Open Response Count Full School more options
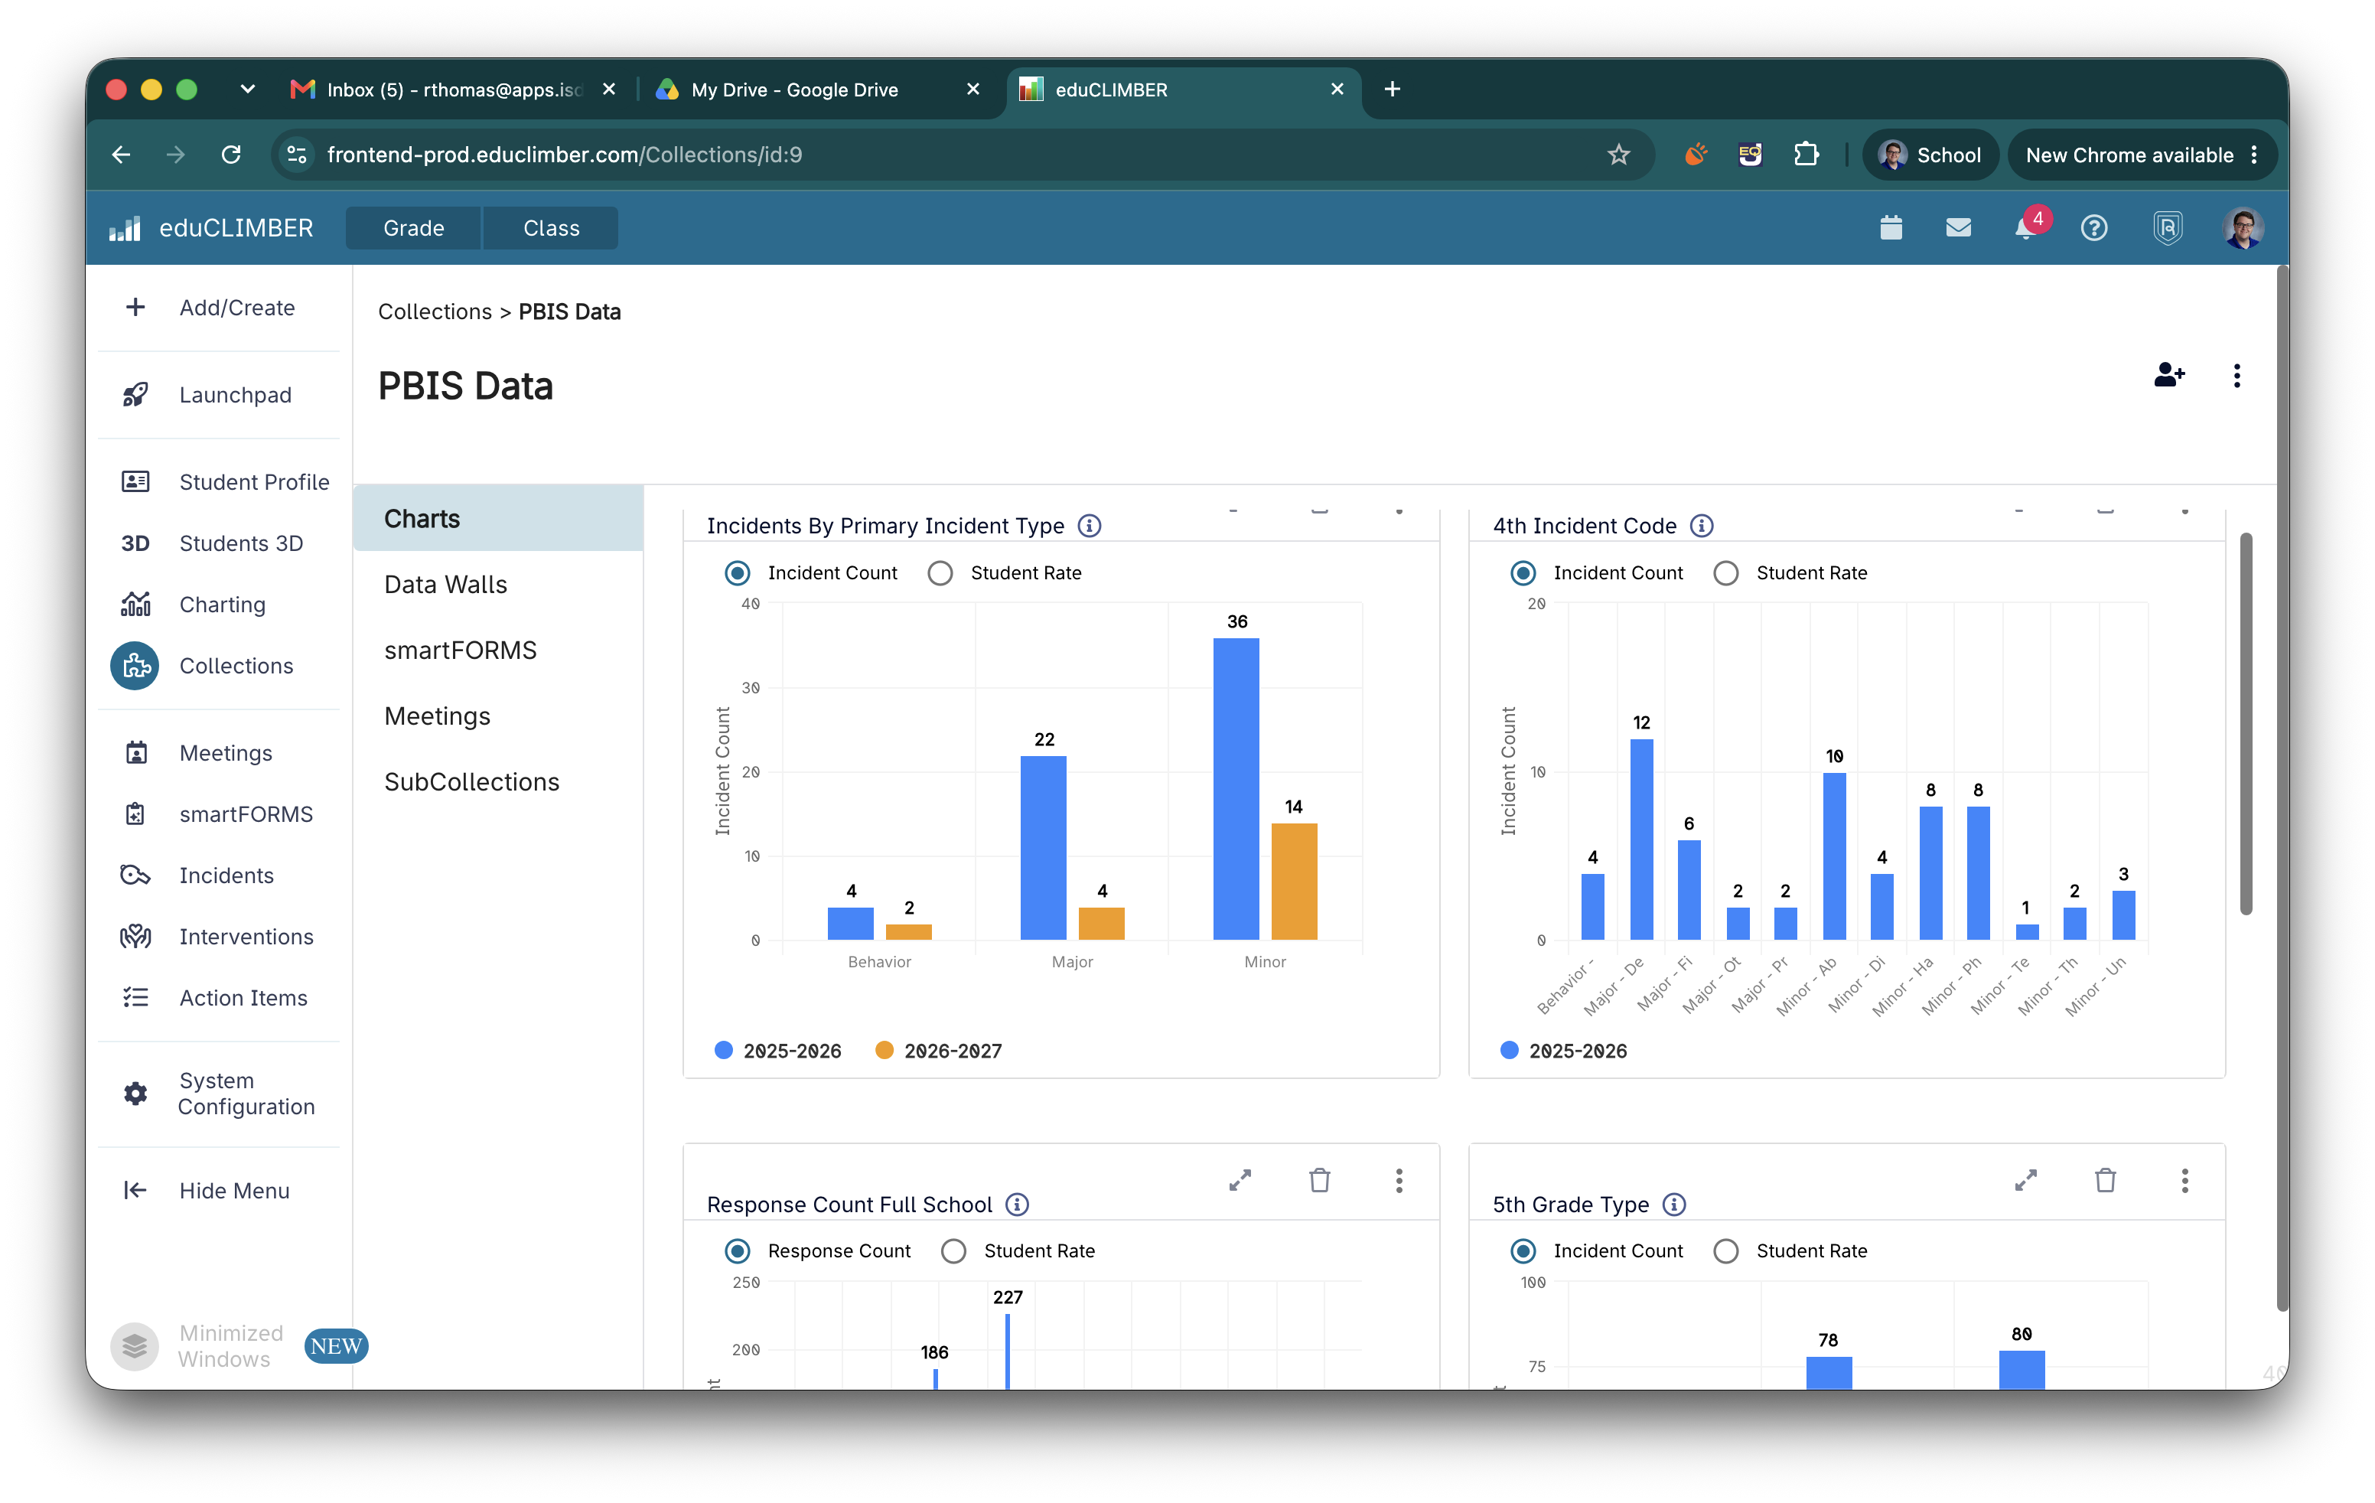The width and height of the screenshot is (2375, 1503). (1399, 1181)
